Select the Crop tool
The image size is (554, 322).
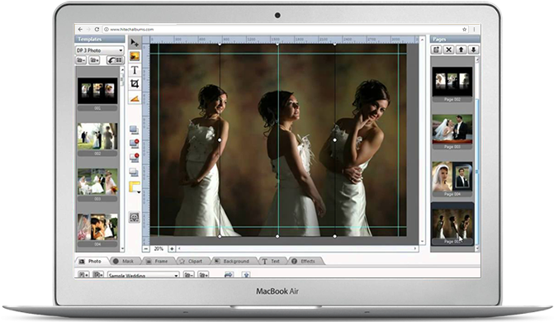[x=135, y=83]
